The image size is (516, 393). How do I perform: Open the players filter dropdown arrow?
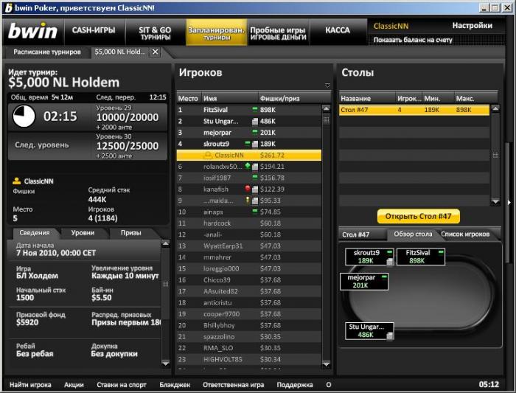point(327,86)
